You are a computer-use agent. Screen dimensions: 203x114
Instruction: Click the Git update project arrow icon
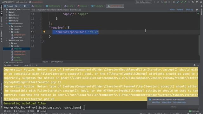point(178,2)
